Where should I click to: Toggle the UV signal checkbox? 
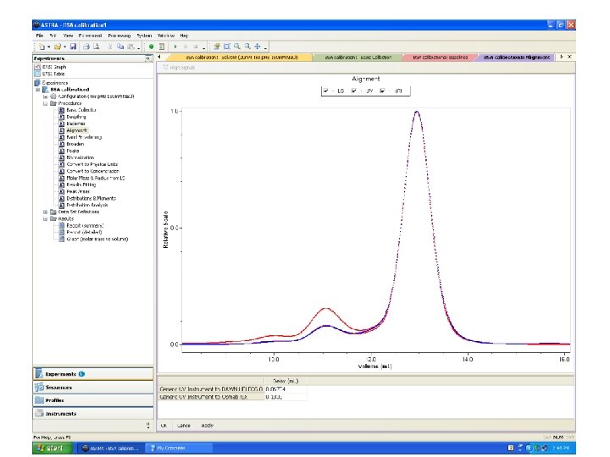tap(354, 91)
